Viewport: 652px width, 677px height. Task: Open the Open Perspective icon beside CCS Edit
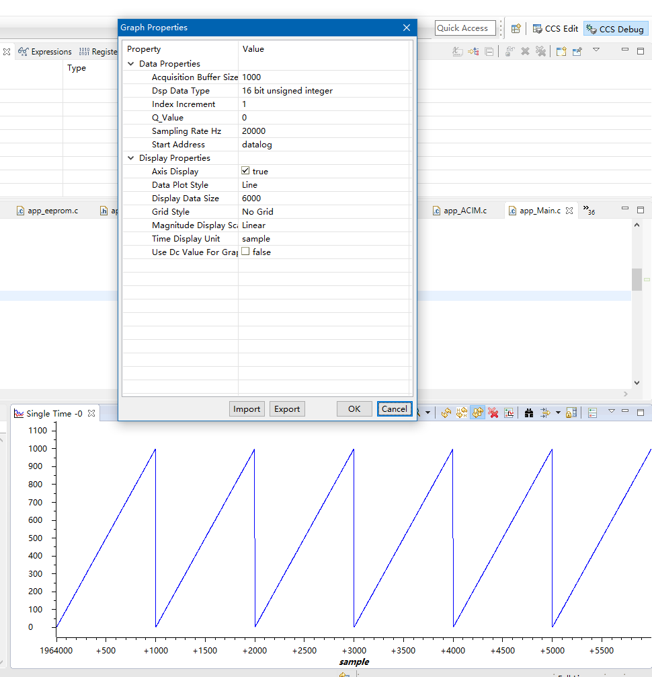click(516, 28)
